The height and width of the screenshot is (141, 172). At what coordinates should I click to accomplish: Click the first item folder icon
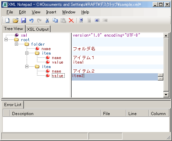(x=37, y=53)
